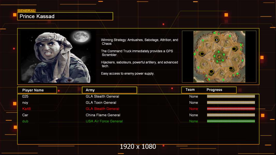The height and width of the screenshot is (155, 276).
Task: Click the Team value None for 025
Action: coord(193,96)
